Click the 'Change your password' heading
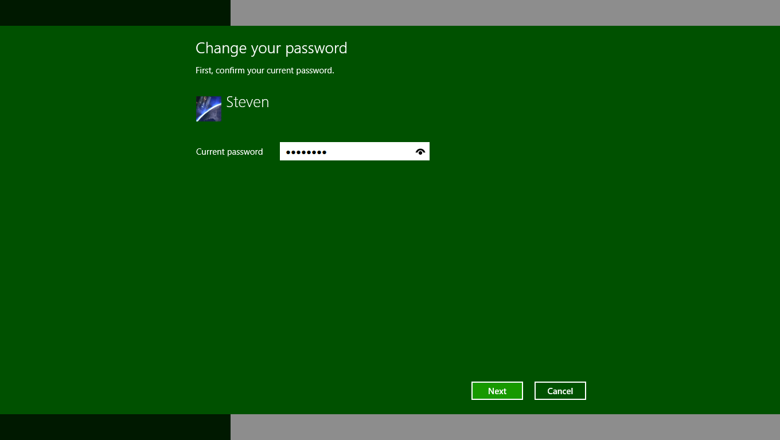The image size is (780, 440). [x=271, y=48]
